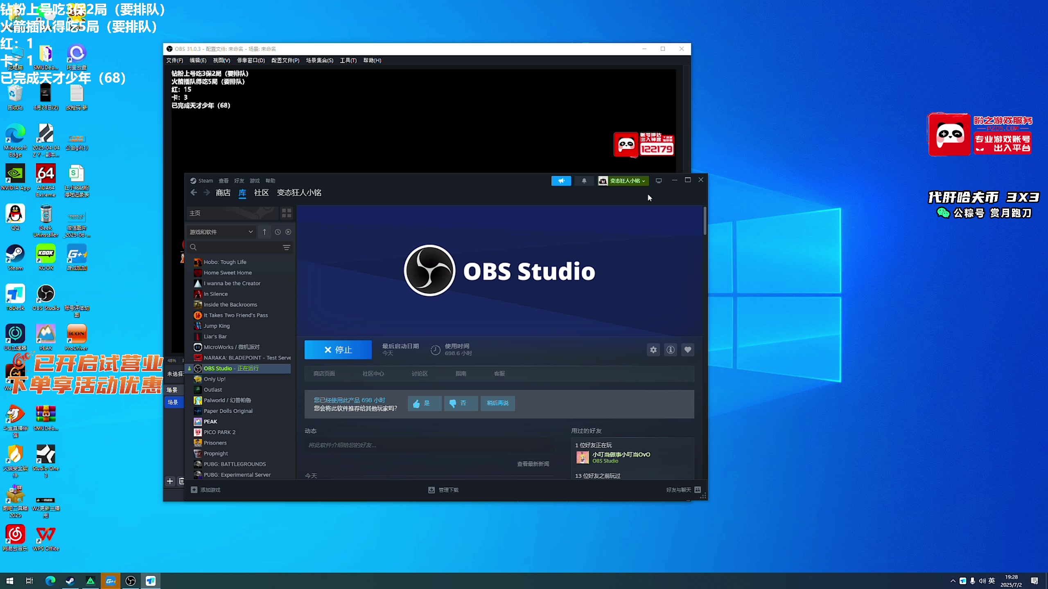The image size is (1048, 589).
Task: Click thumbs up Yes recommendation
Action: click(x=425, y=403)
